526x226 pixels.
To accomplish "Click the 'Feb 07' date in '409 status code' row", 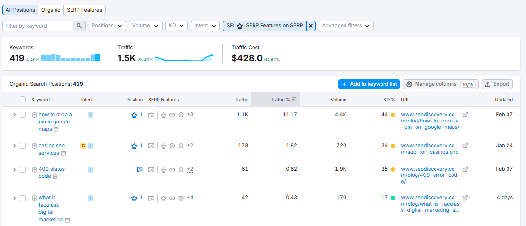I will click(x=505, y=169).
